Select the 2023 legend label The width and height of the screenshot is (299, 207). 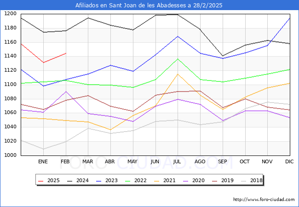pyautogui.click(x=111, y=180)
